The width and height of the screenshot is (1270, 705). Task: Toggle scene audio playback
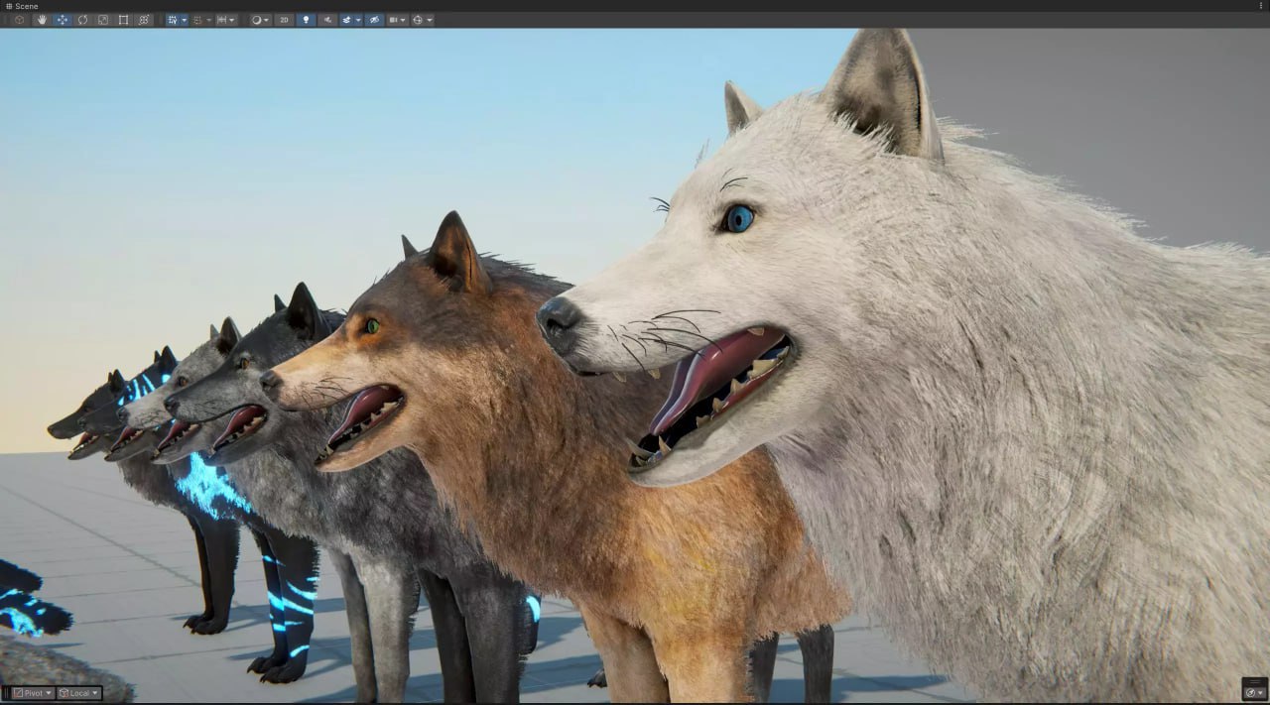click(x=328, y=19)
